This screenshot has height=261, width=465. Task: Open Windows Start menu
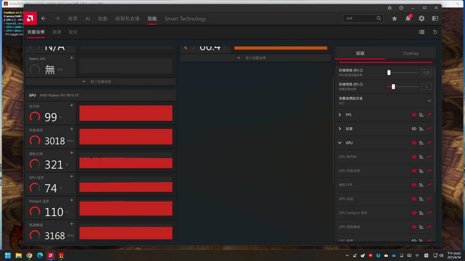pos(8,255)
